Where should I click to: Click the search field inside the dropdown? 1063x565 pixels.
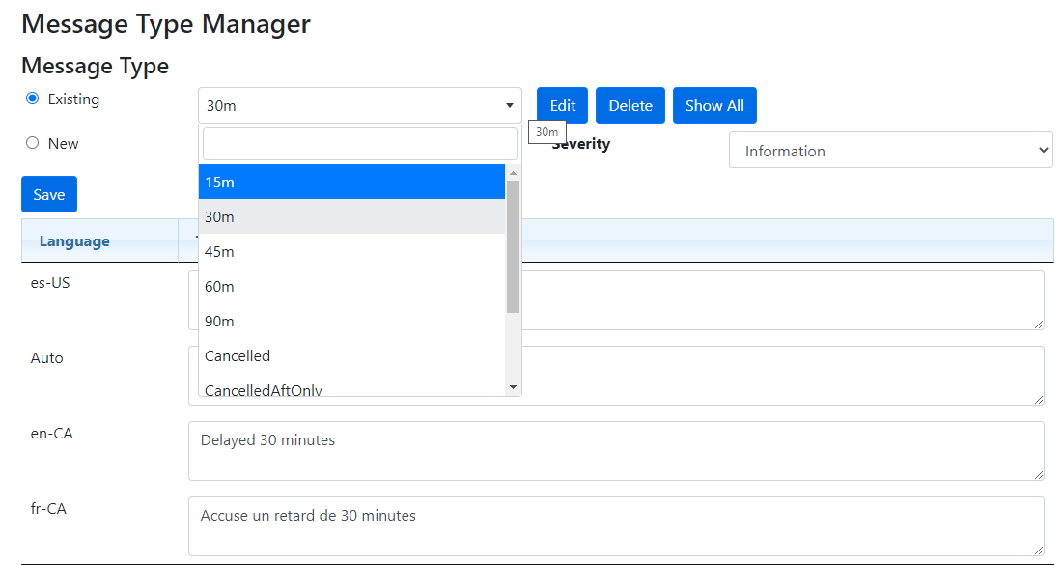(358, 143)
